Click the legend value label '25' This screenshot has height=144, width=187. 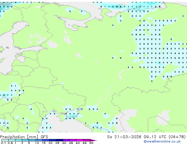(x=57, y=143)
